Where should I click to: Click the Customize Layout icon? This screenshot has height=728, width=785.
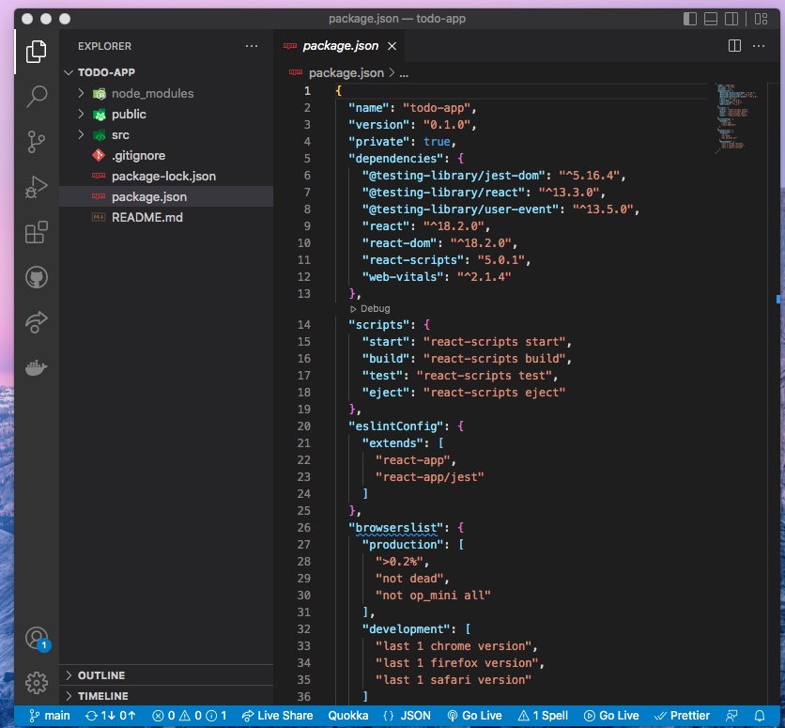tap(761, 19)
